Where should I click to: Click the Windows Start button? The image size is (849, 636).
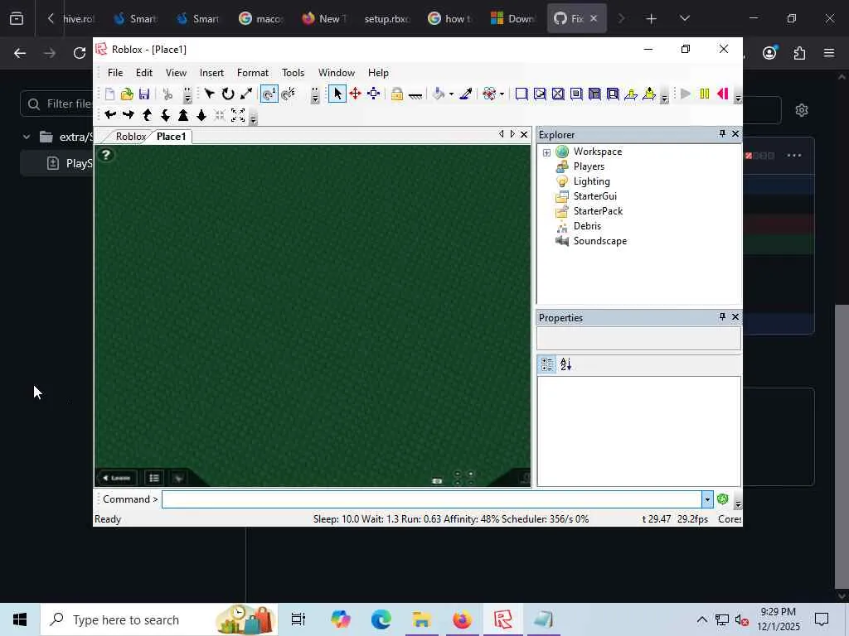(20, 619)
